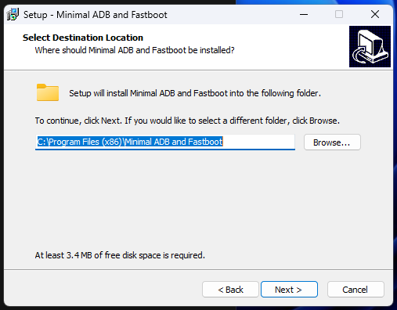Click 'Setup will install Minimal ADB' text
Screen dimensions: 397x310
coord(195,93)
